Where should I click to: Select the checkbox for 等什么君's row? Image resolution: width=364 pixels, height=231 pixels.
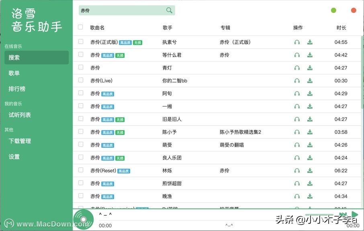click(81, 54)
